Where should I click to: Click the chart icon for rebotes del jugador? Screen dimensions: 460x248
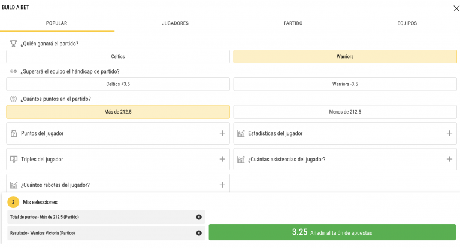pos(14,185)
